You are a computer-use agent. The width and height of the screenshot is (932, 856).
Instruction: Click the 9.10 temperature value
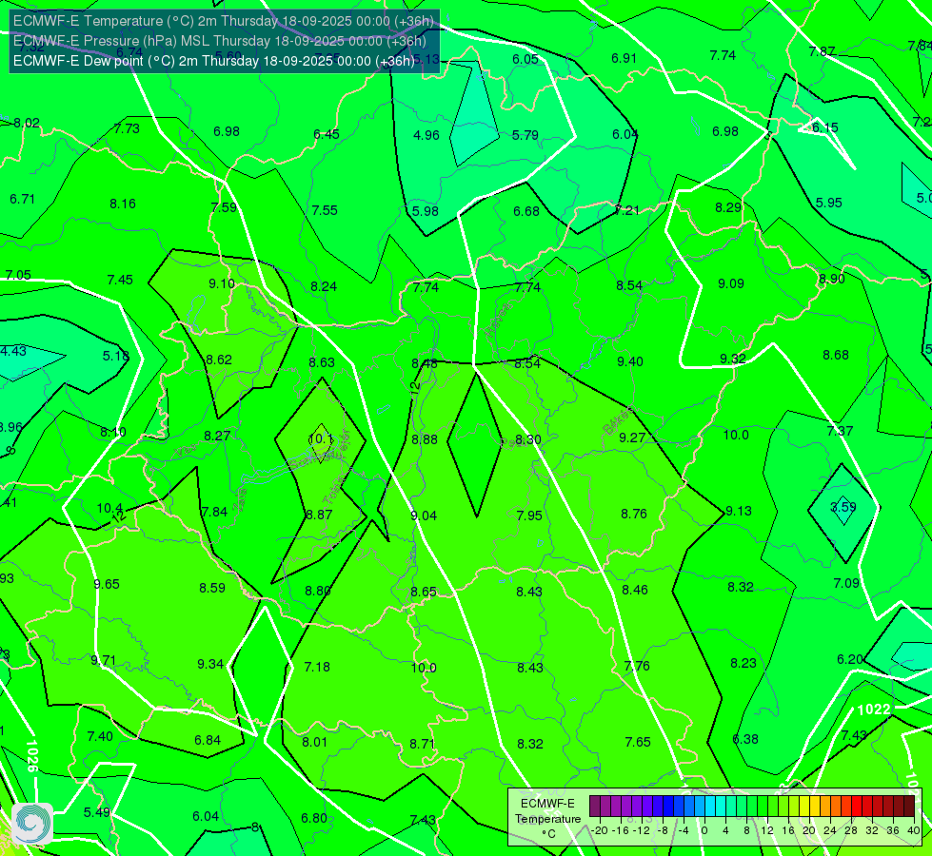(222, 284)
